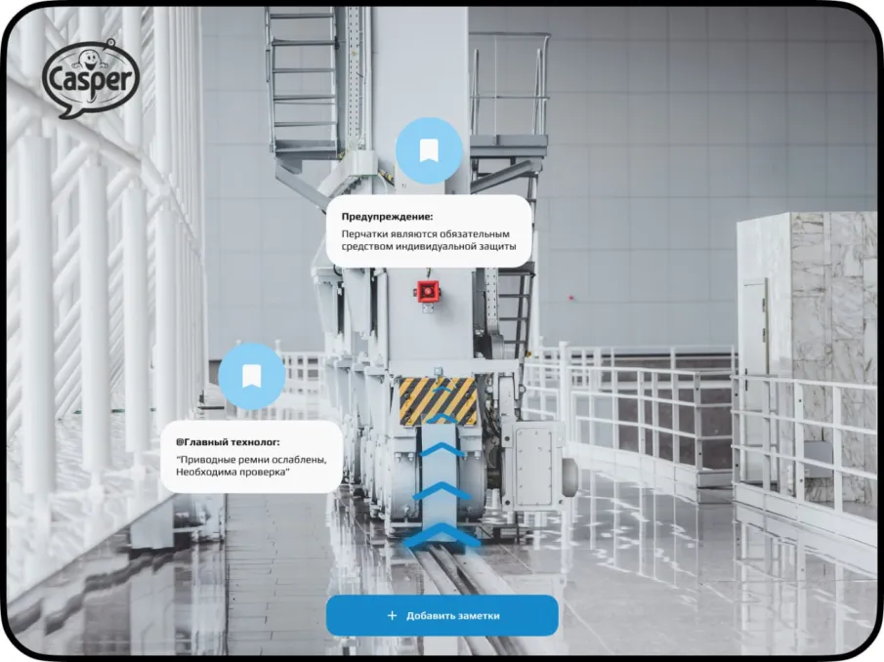
Task: Select the quote "Приводные ремни ослаблены"
Action: tap(250, 460)
